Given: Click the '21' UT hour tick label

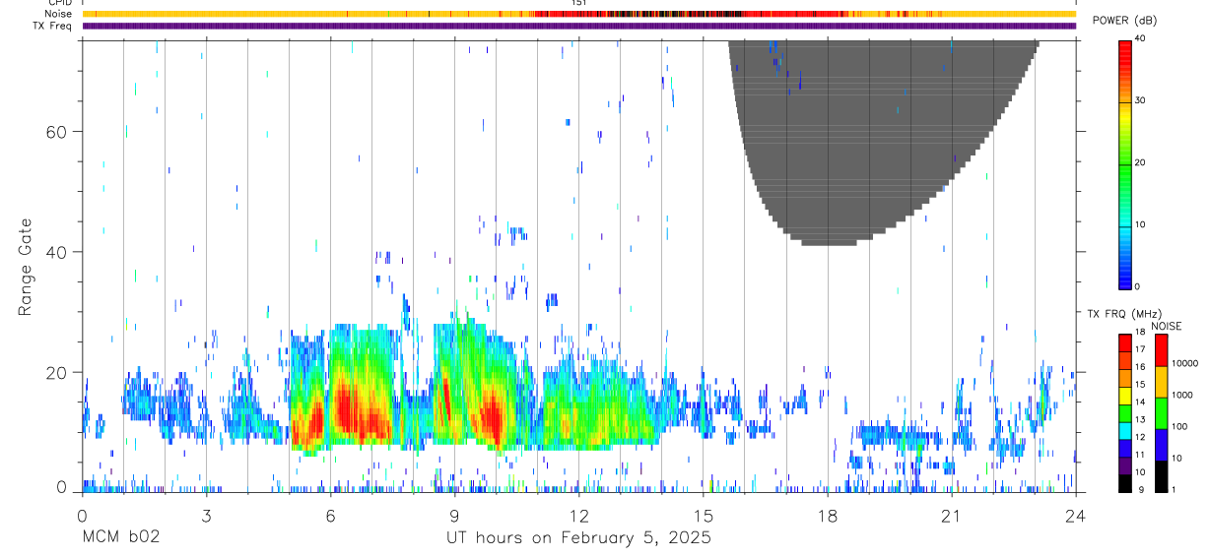Looking at the screenshot, I should coord(952,516).
